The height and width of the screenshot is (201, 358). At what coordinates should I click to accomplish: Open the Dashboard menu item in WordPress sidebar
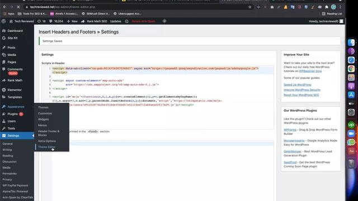[x=15, y=31]
